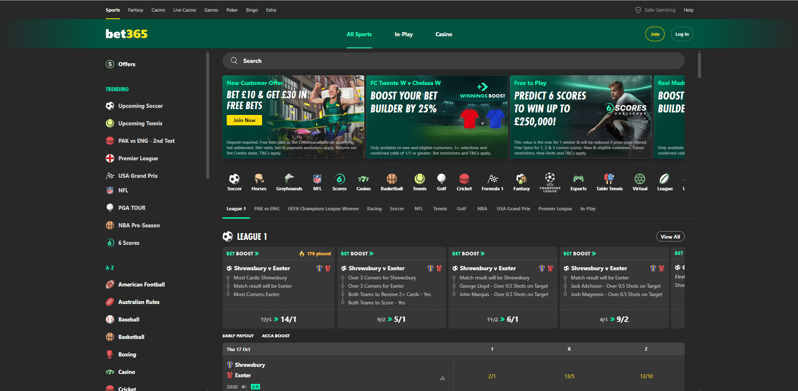Click the Join Now offer button
This screenshot has width=798, height=391.
pos(244,120)
